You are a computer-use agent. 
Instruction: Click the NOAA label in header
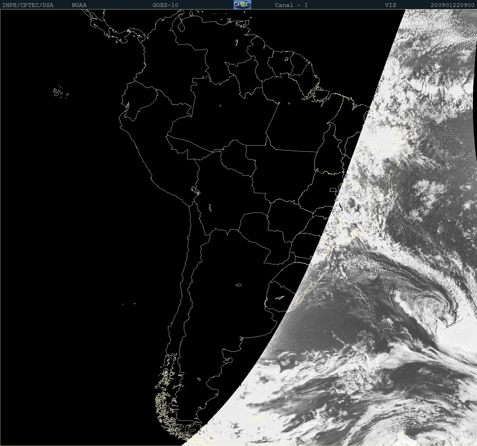click(79, 5)
